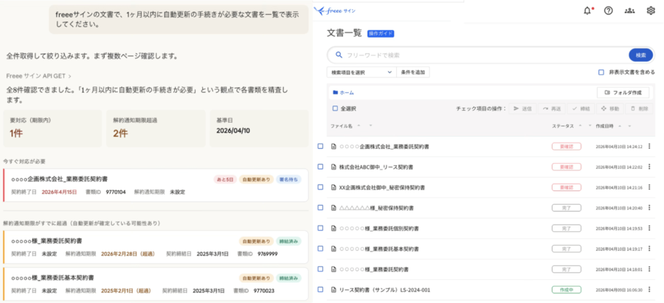Click the 条件を追加 button
The image size is (664, 303).
click(x=414, y=72)
